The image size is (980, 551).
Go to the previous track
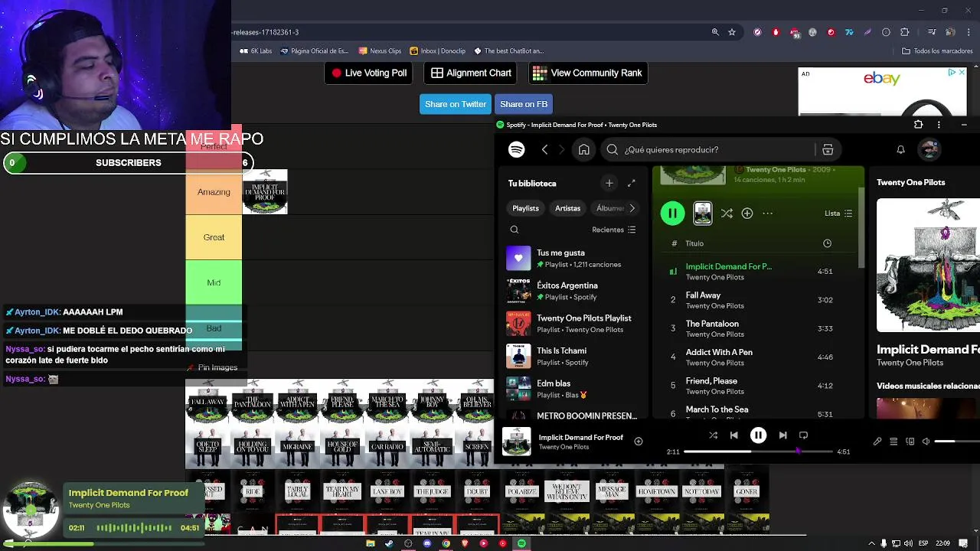pos(733,435)
